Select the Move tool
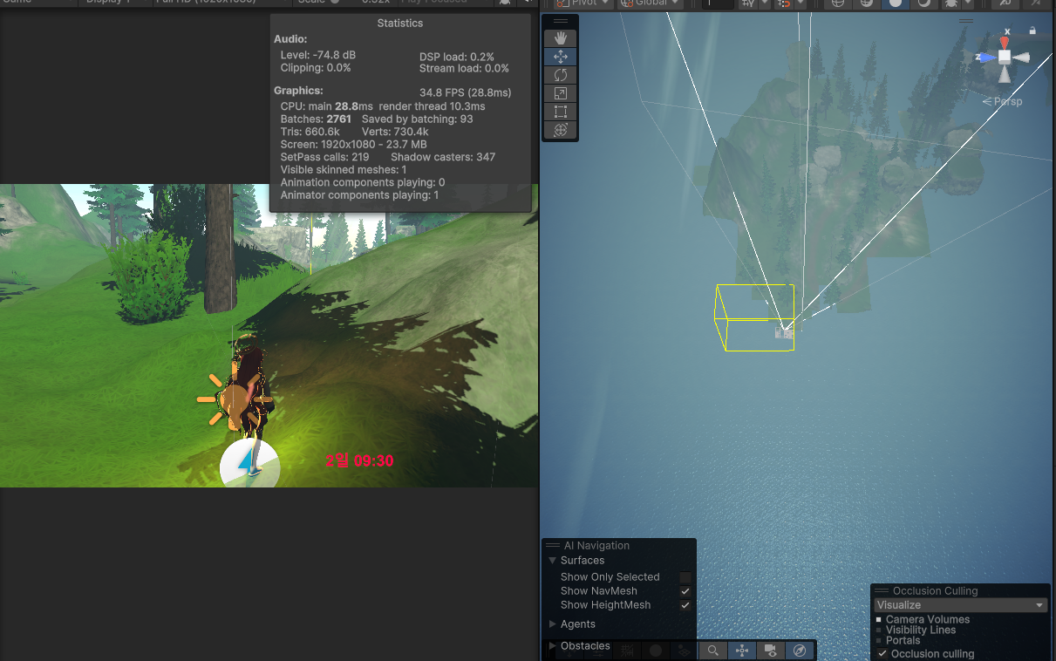 click(x=561, y=57)
